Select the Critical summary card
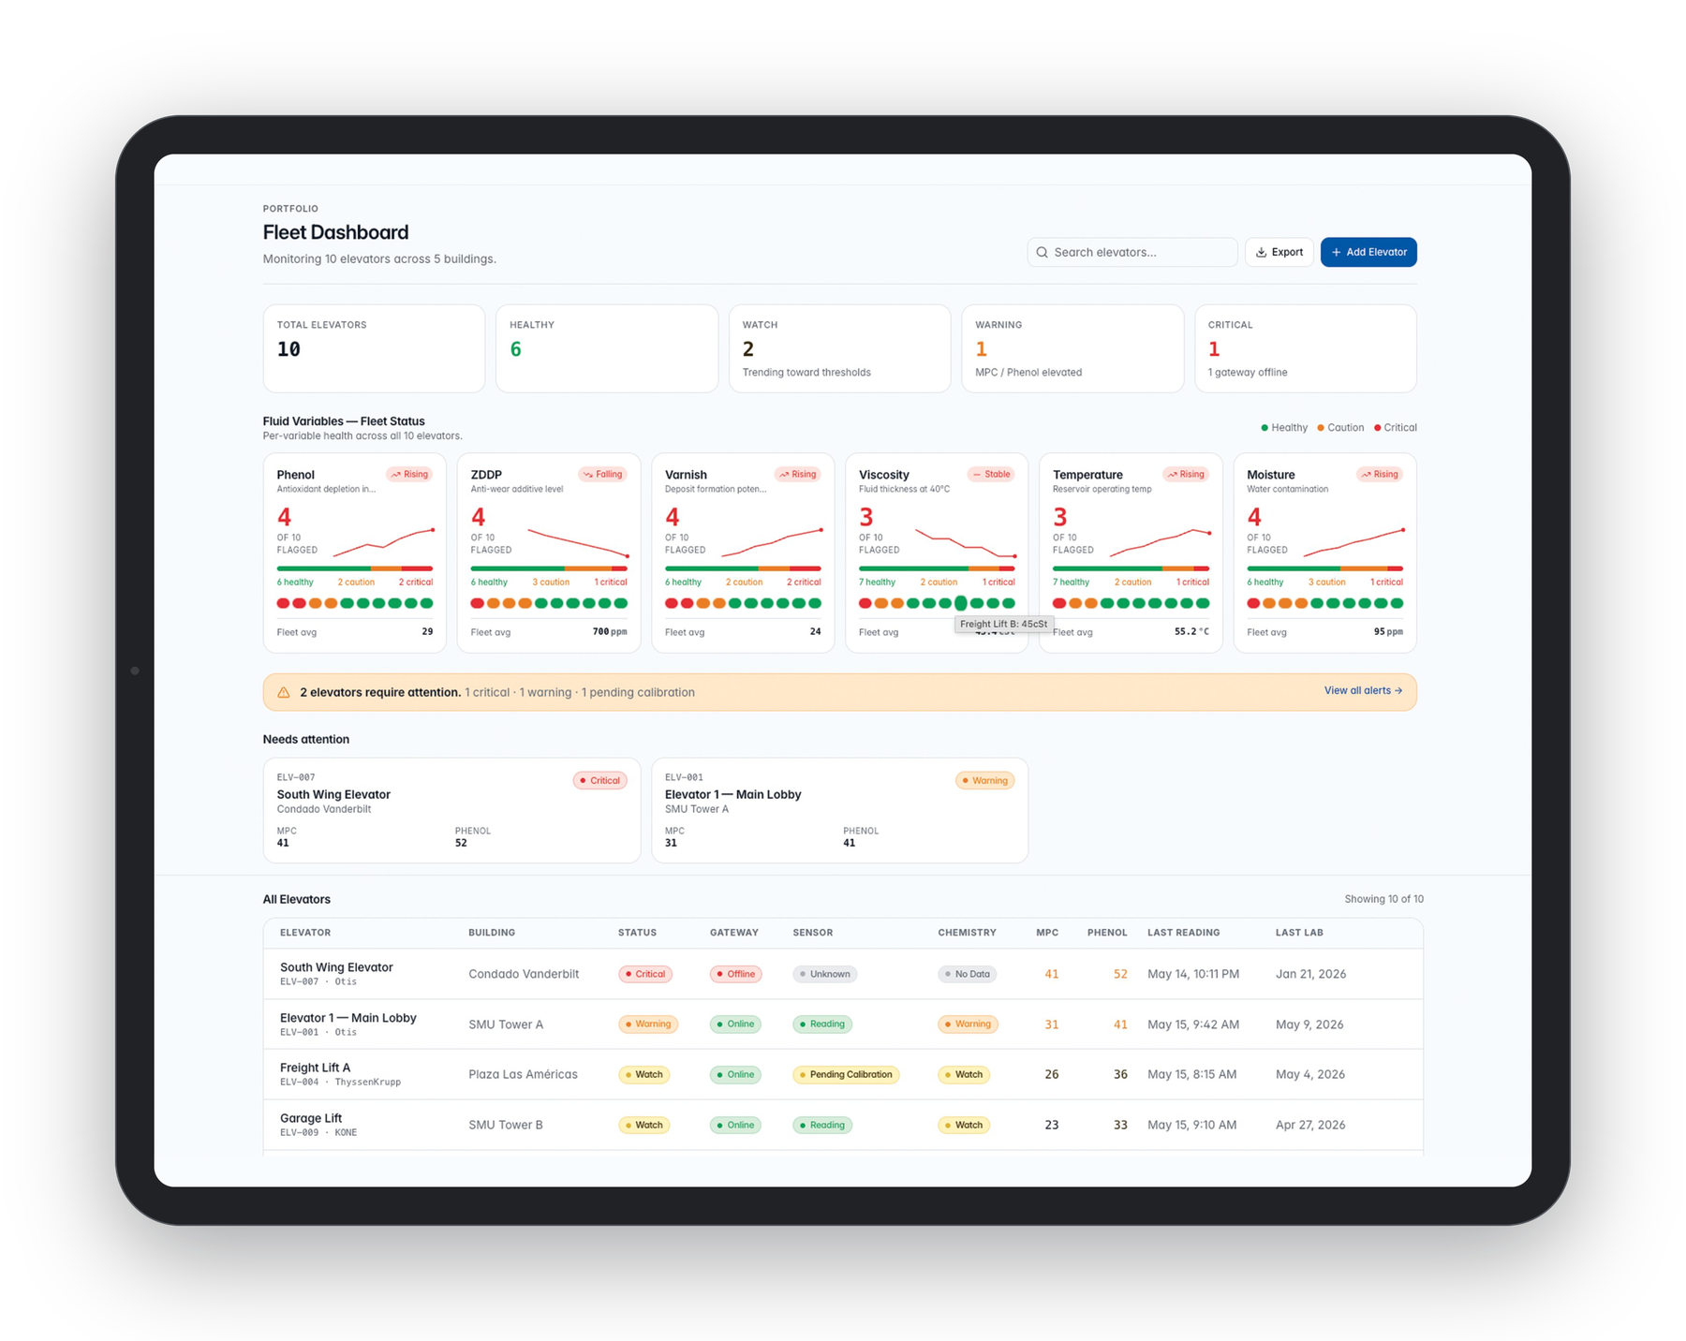The image size is (1686, 1341). (1306, 348)
